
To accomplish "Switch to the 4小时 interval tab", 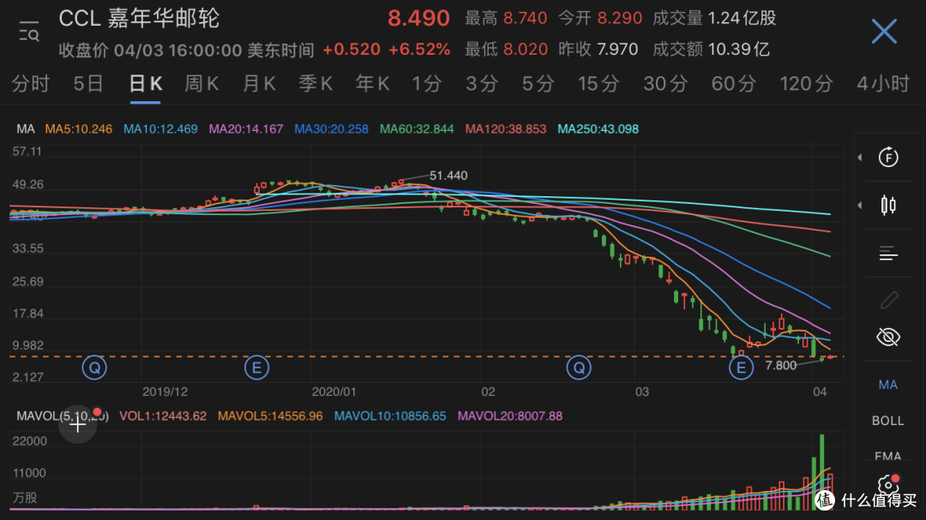I will [883, 84].
